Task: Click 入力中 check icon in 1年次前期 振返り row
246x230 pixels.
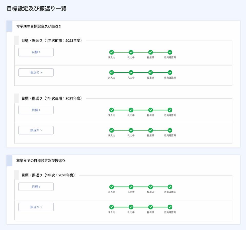Action: click(131, 72)
